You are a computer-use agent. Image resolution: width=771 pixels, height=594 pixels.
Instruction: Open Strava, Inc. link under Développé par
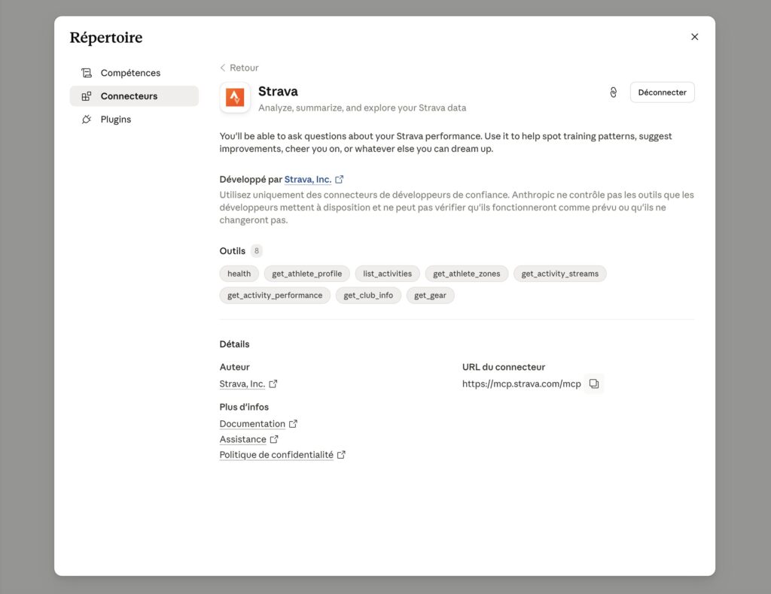[308, 179]
